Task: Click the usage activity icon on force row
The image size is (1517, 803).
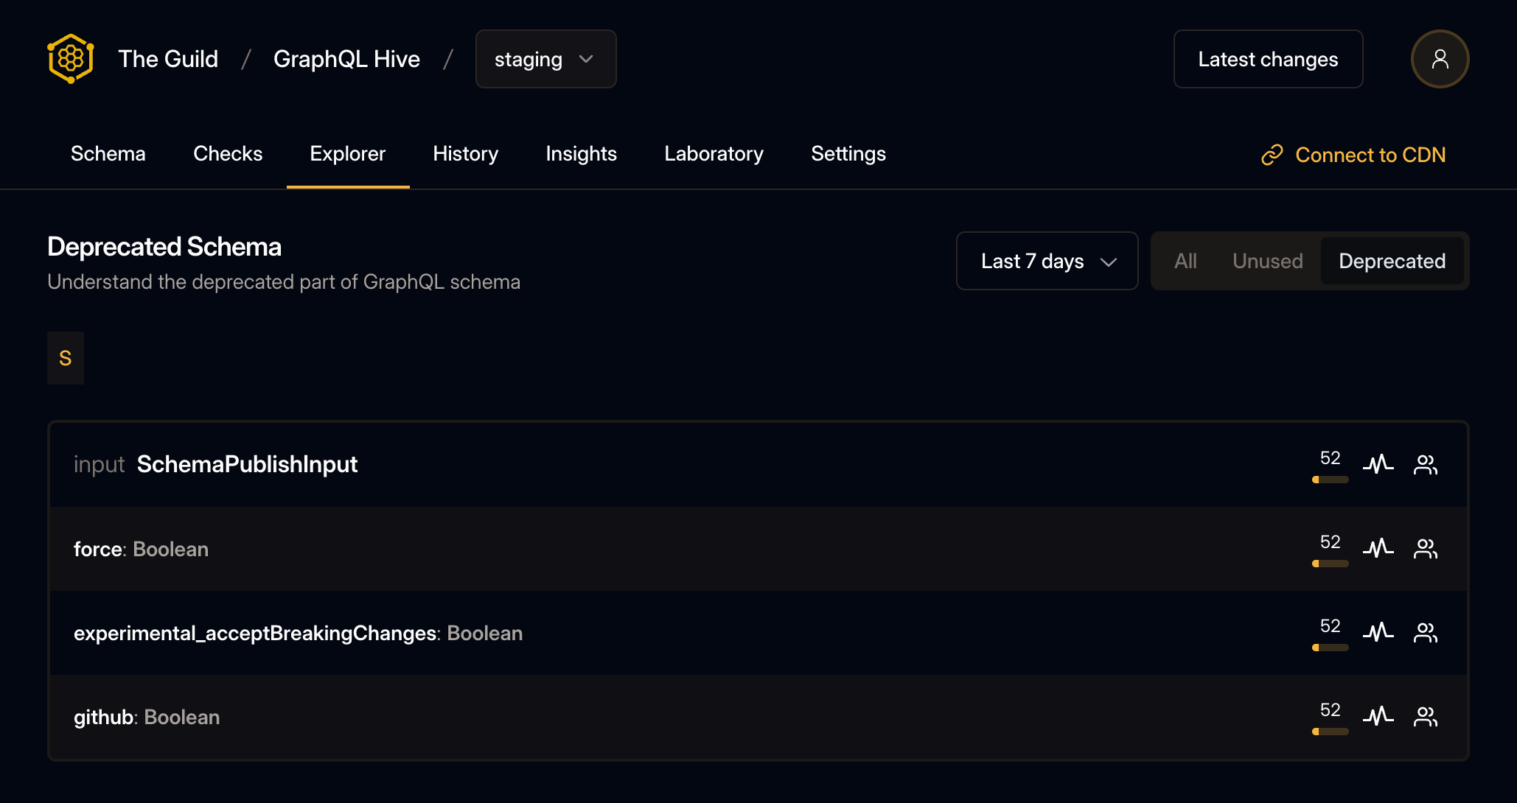Action: (1378, 548)
